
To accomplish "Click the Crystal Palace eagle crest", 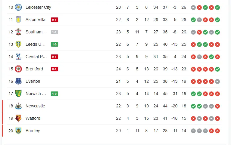I will pos(18,57).
